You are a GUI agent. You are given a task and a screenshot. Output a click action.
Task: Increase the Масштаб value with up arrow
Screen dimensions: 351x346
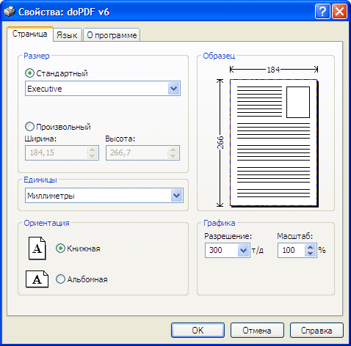(311, 247)
